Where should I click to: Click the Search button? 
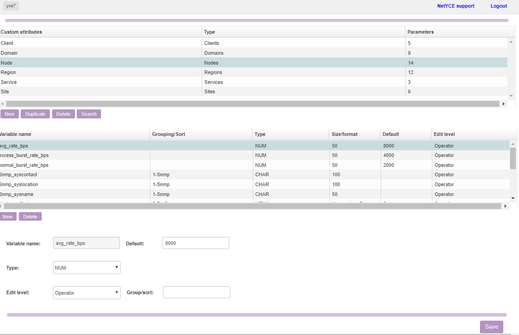tap(88, 114)
